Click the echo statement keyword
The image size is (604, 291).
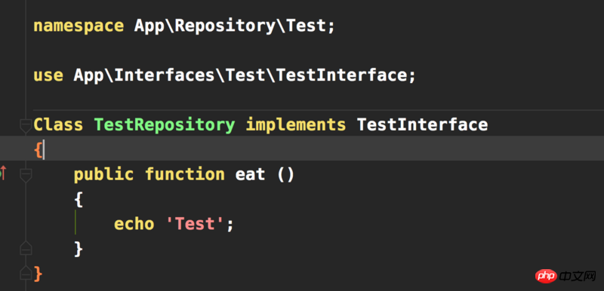click(x=134, y=224)
